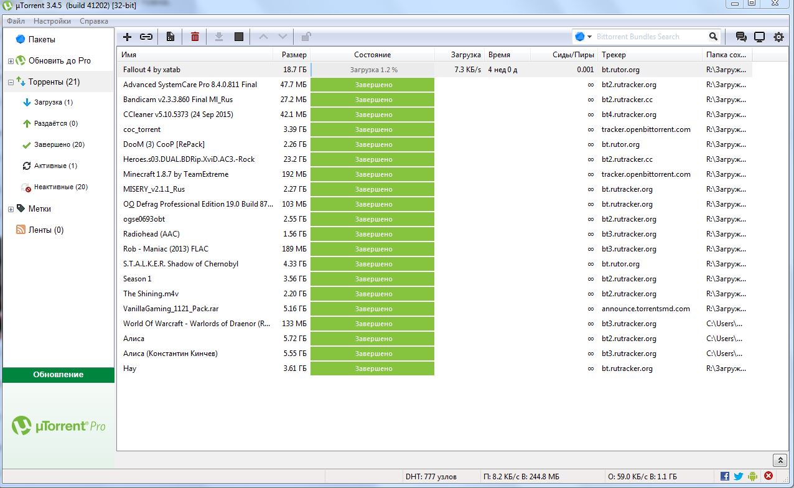This screenshot has width=794, height=488.
Task: Select Обновить до Pro in the sidebar
Action: [58, 61]
